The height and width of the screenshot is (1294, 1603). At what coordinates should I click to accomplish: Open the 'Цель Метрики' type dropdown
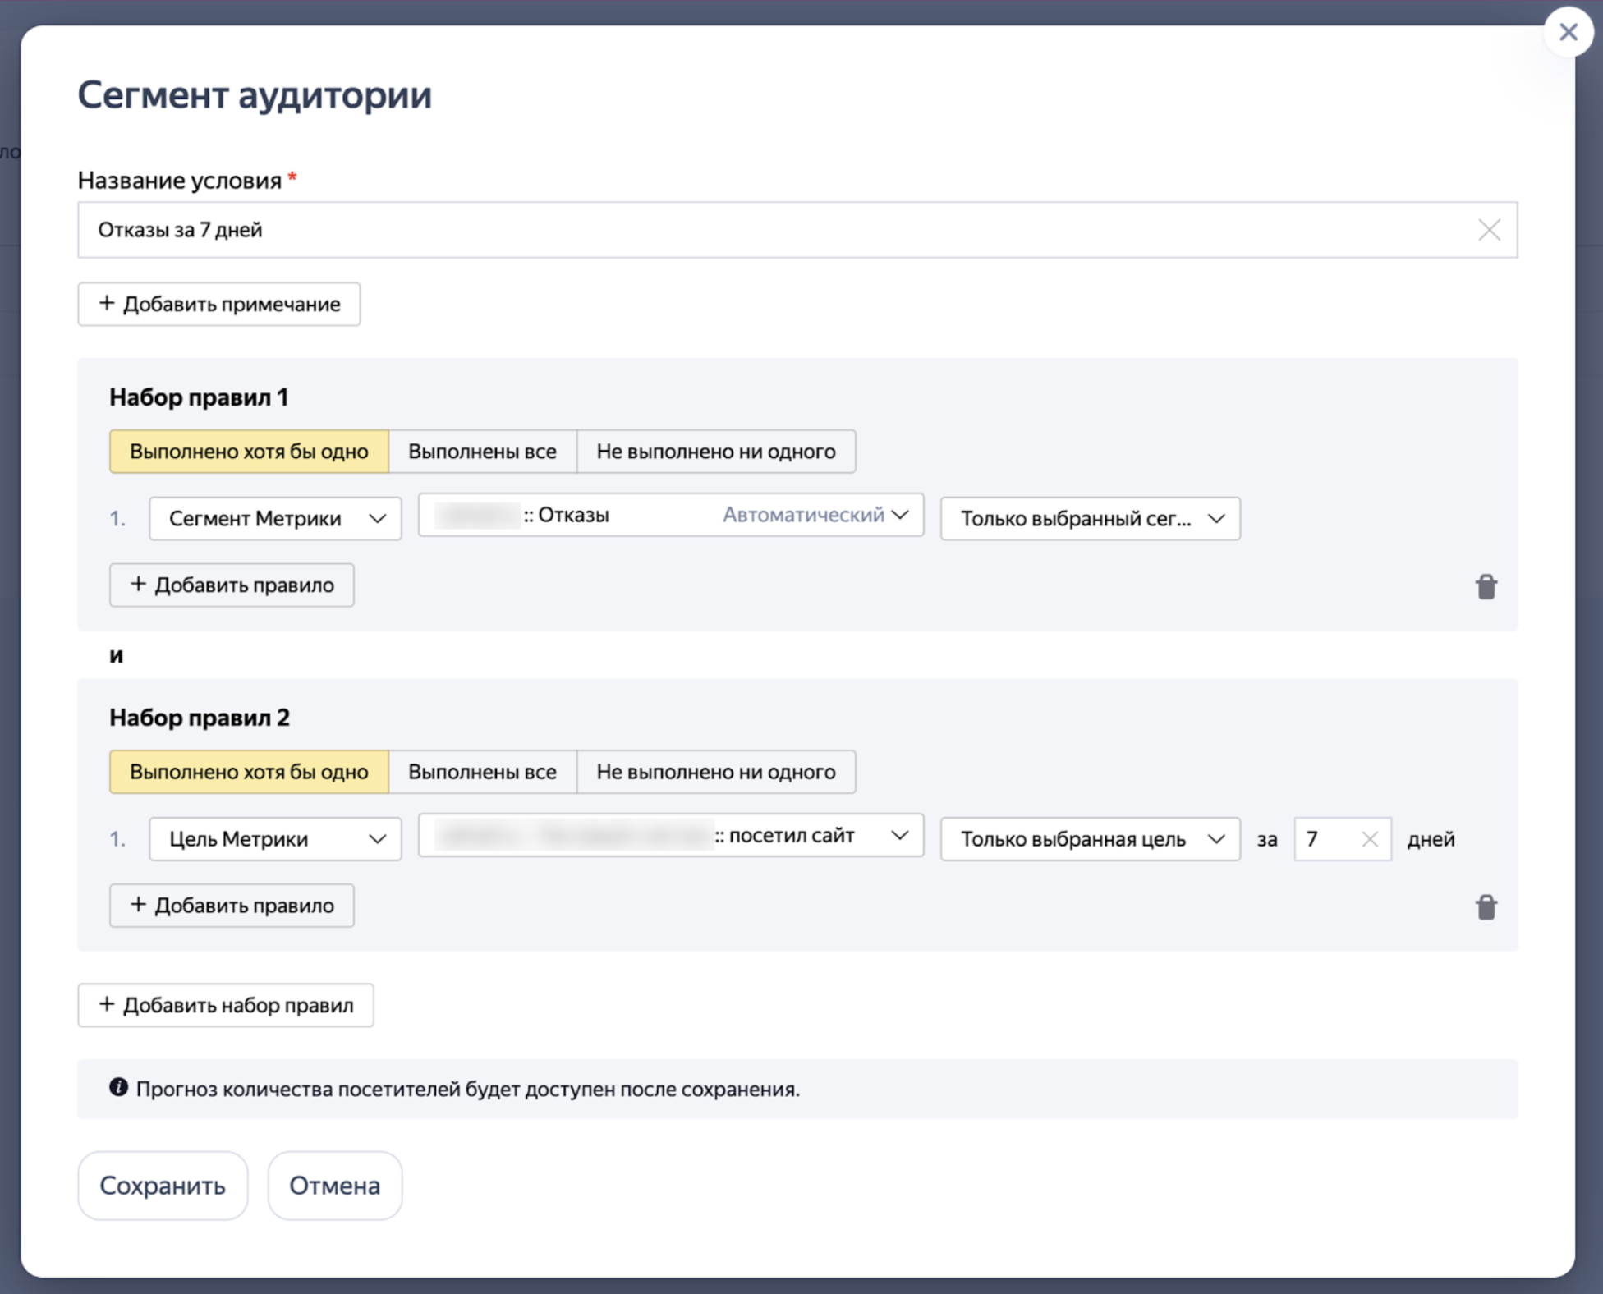point(275,839)
